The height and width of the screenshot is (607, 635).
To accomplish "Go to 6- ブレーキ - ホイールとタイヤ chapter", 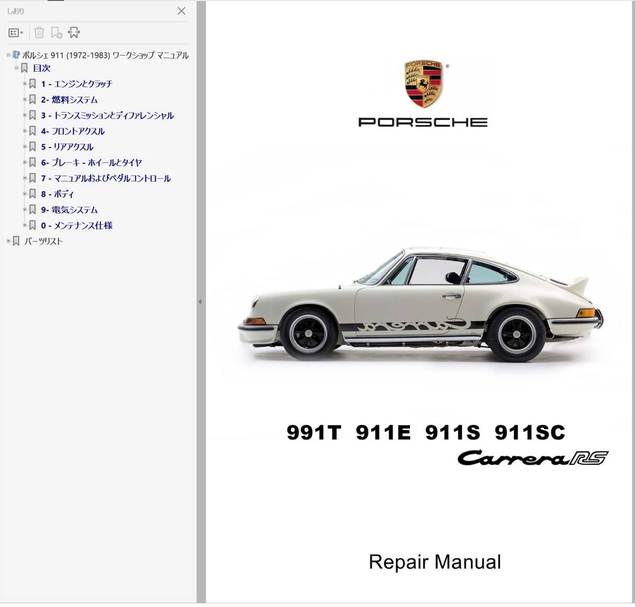I will tap(92, 162).
